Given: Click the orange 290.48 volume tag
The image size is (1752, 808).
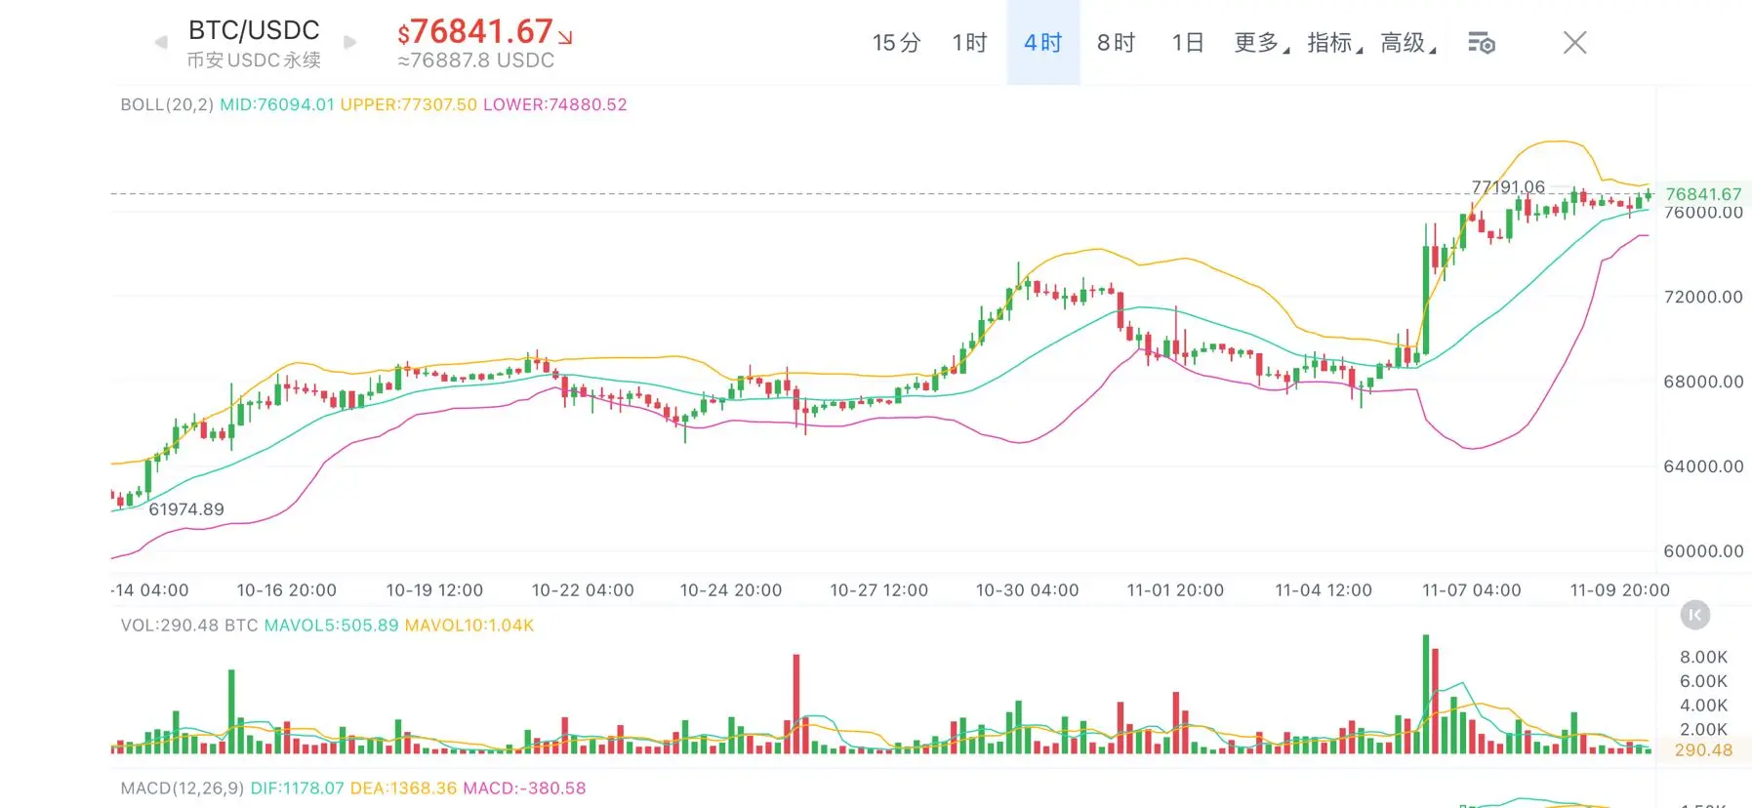Looking at the screenshot, I should 1703,750.
